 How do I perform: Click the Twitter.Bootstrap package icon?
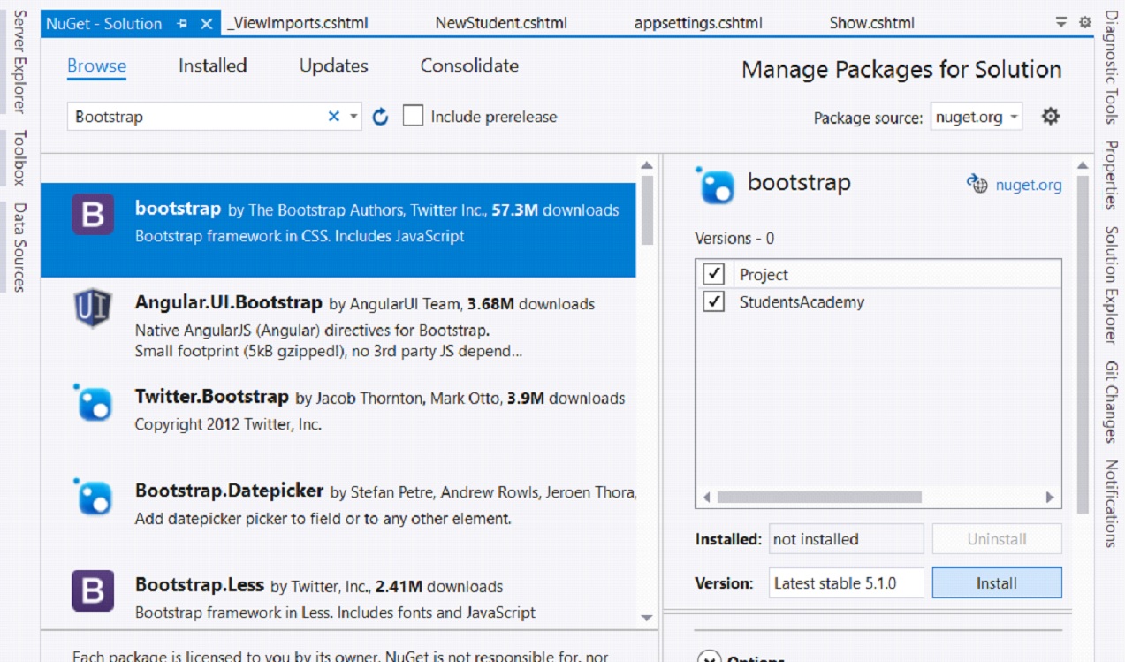point(93,403)
